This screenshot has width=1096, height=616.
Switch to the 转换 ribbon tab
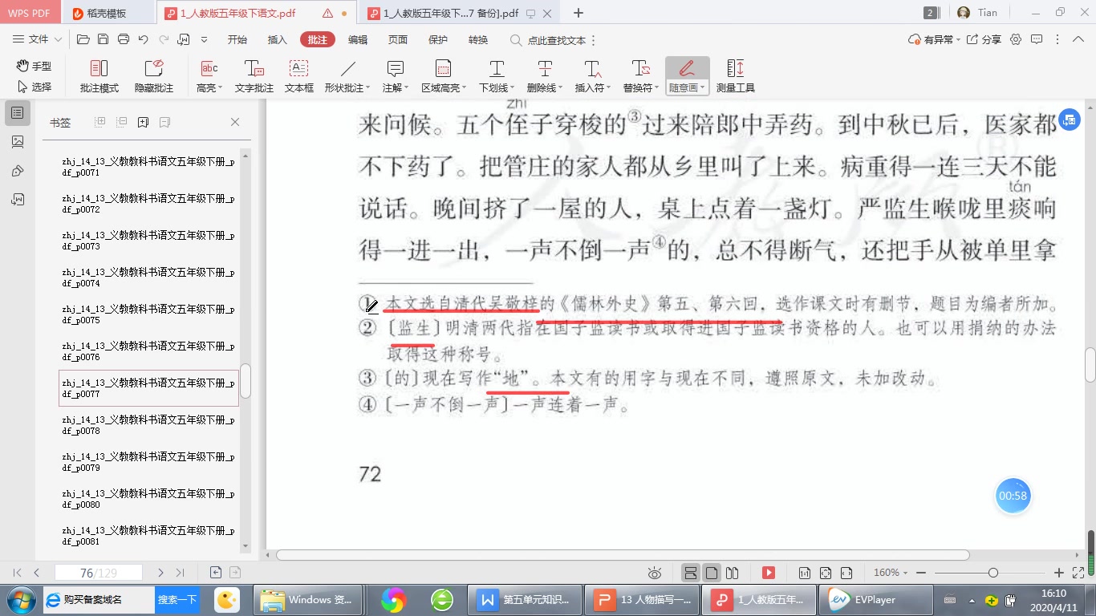pyautogui.click(x=478, y=40)
